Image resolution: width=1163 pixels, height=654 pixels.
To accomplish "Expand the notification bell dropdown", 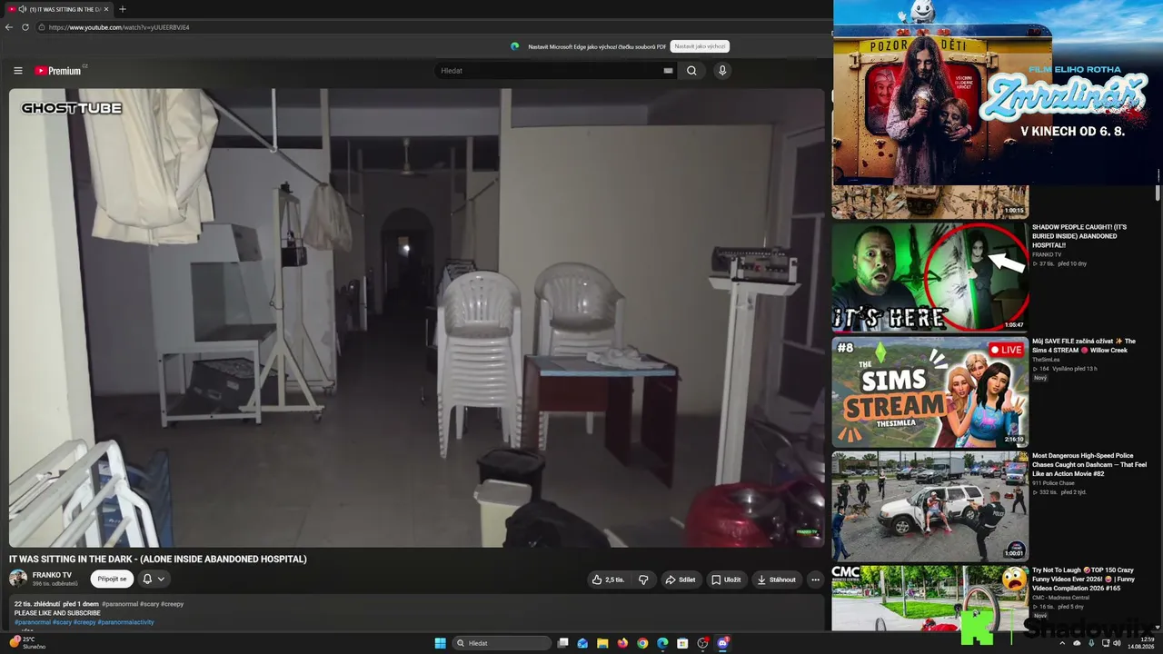I will point(154,579).
